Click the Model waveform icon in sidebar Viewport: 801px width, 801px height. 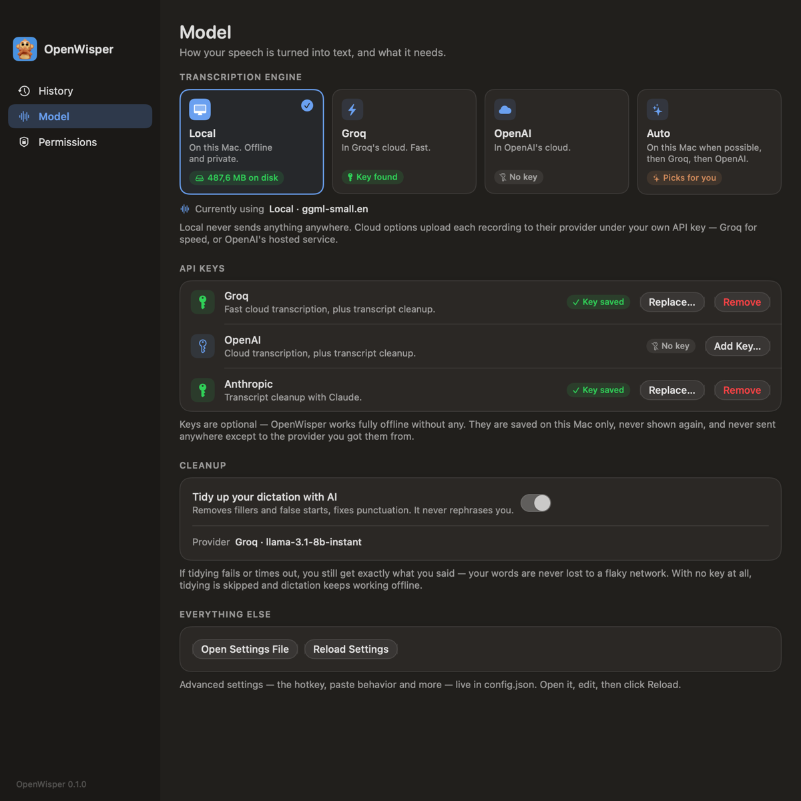pos(24,116)
